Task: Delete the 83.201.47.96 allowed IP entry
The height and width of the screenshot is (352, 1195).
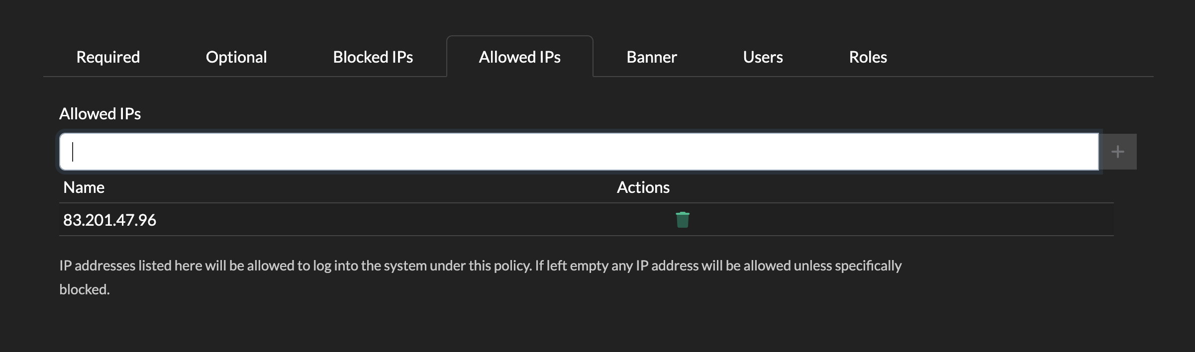Action: pos(682,220)
